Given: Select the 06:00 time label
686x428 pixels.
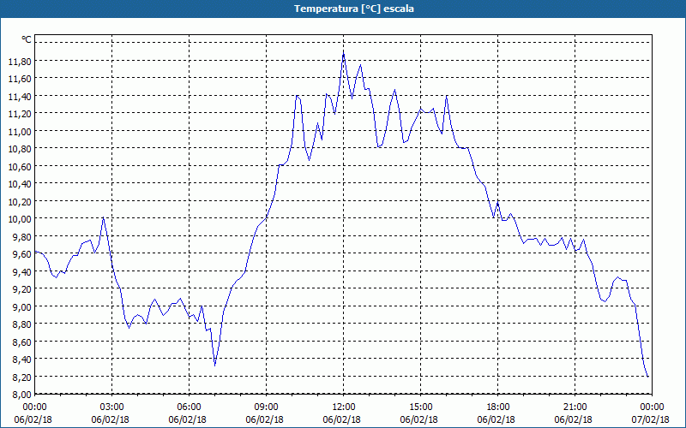Looking at the screenshot, I should click(189, 407).
